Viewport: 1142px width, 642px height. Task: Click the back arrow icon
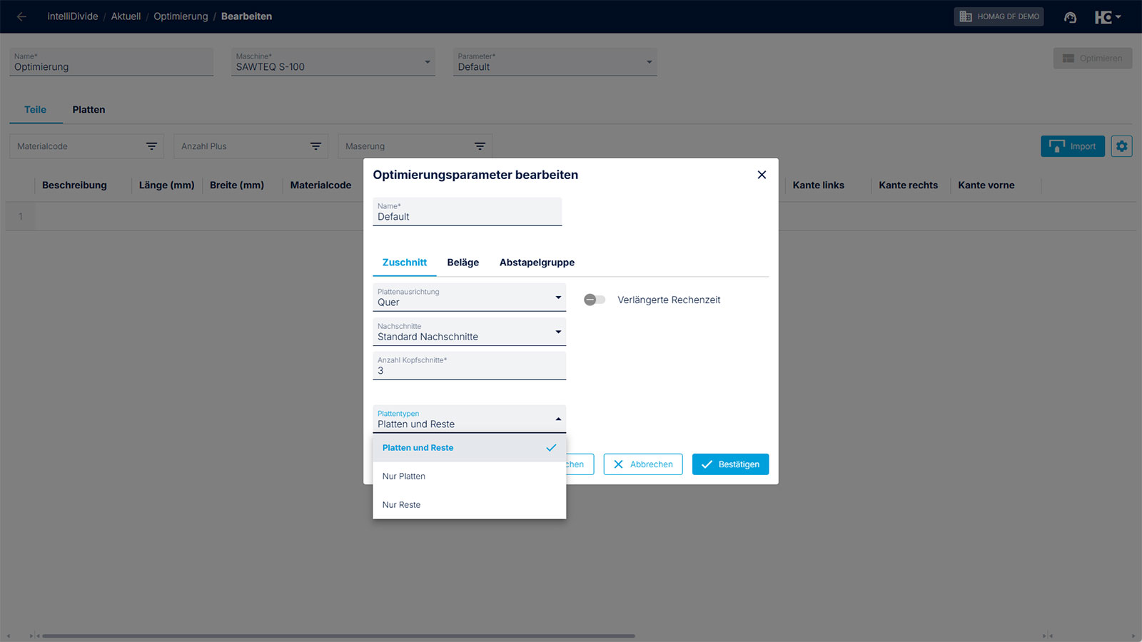[x=21, y=16]
